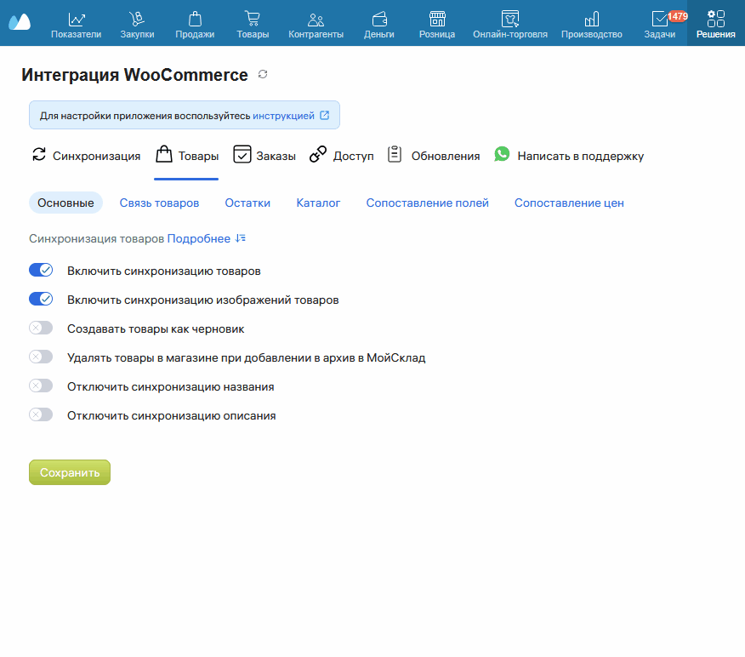Screen dimensions: 745x657
Task: Switch to the Синхронизация tab
Action: 86,156
